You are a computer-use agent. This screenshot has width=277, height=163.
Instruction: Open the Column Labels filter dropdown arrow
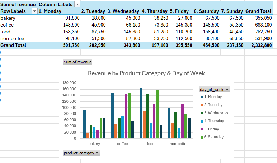[78, 4]
